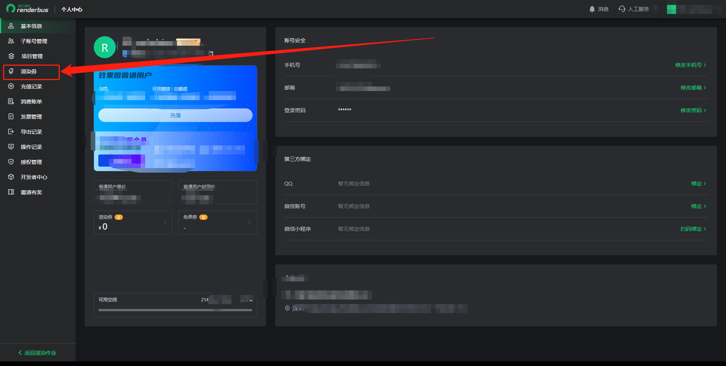
Task: Click the location pin icon
Action: click(x=287, y=308)
